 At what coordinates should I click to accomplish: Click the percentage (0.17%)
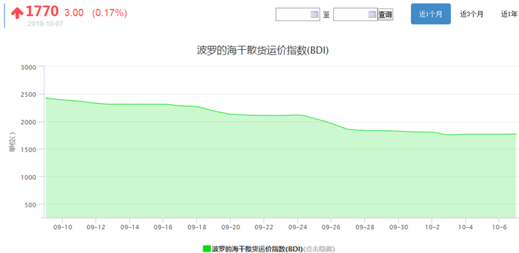click(x=109, y=13)
